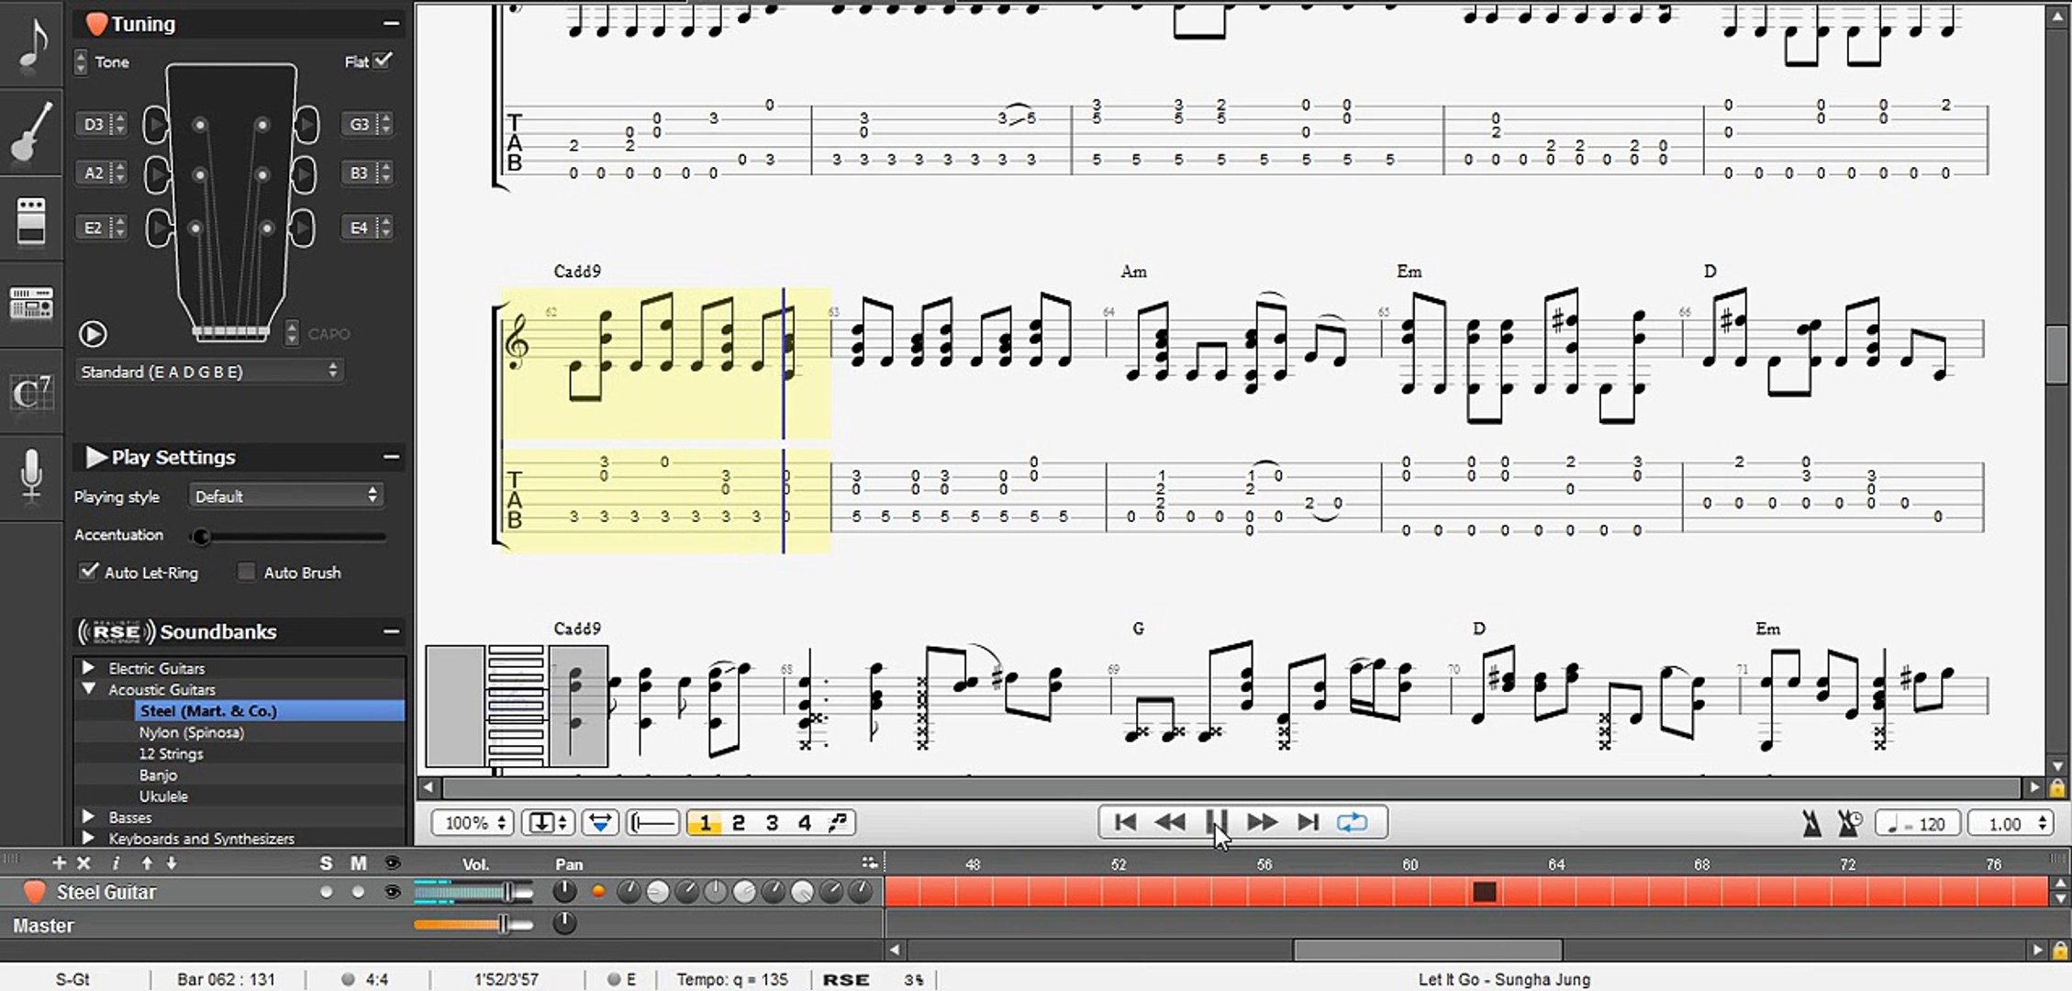Select voice 2 button in toolbar
This screenshot has width=2072, height=991.
738,823
